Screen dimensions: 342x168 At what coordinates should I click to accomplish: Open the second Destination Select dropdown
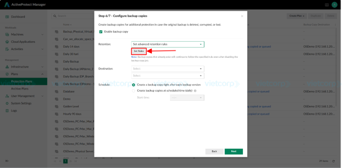click(168, 76)
